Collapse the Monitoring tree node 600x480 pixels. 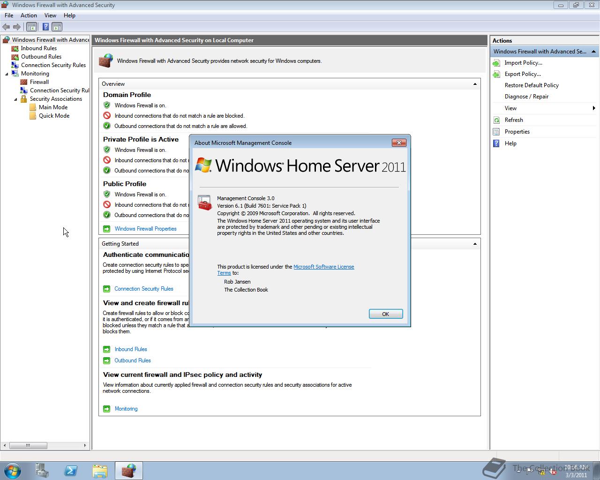[x=7, y=74]
